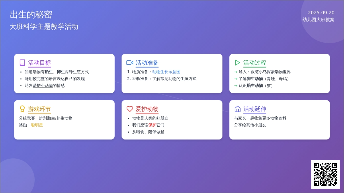
Task: Click the date 2025-09-20
Action: [x=321, y=13]
